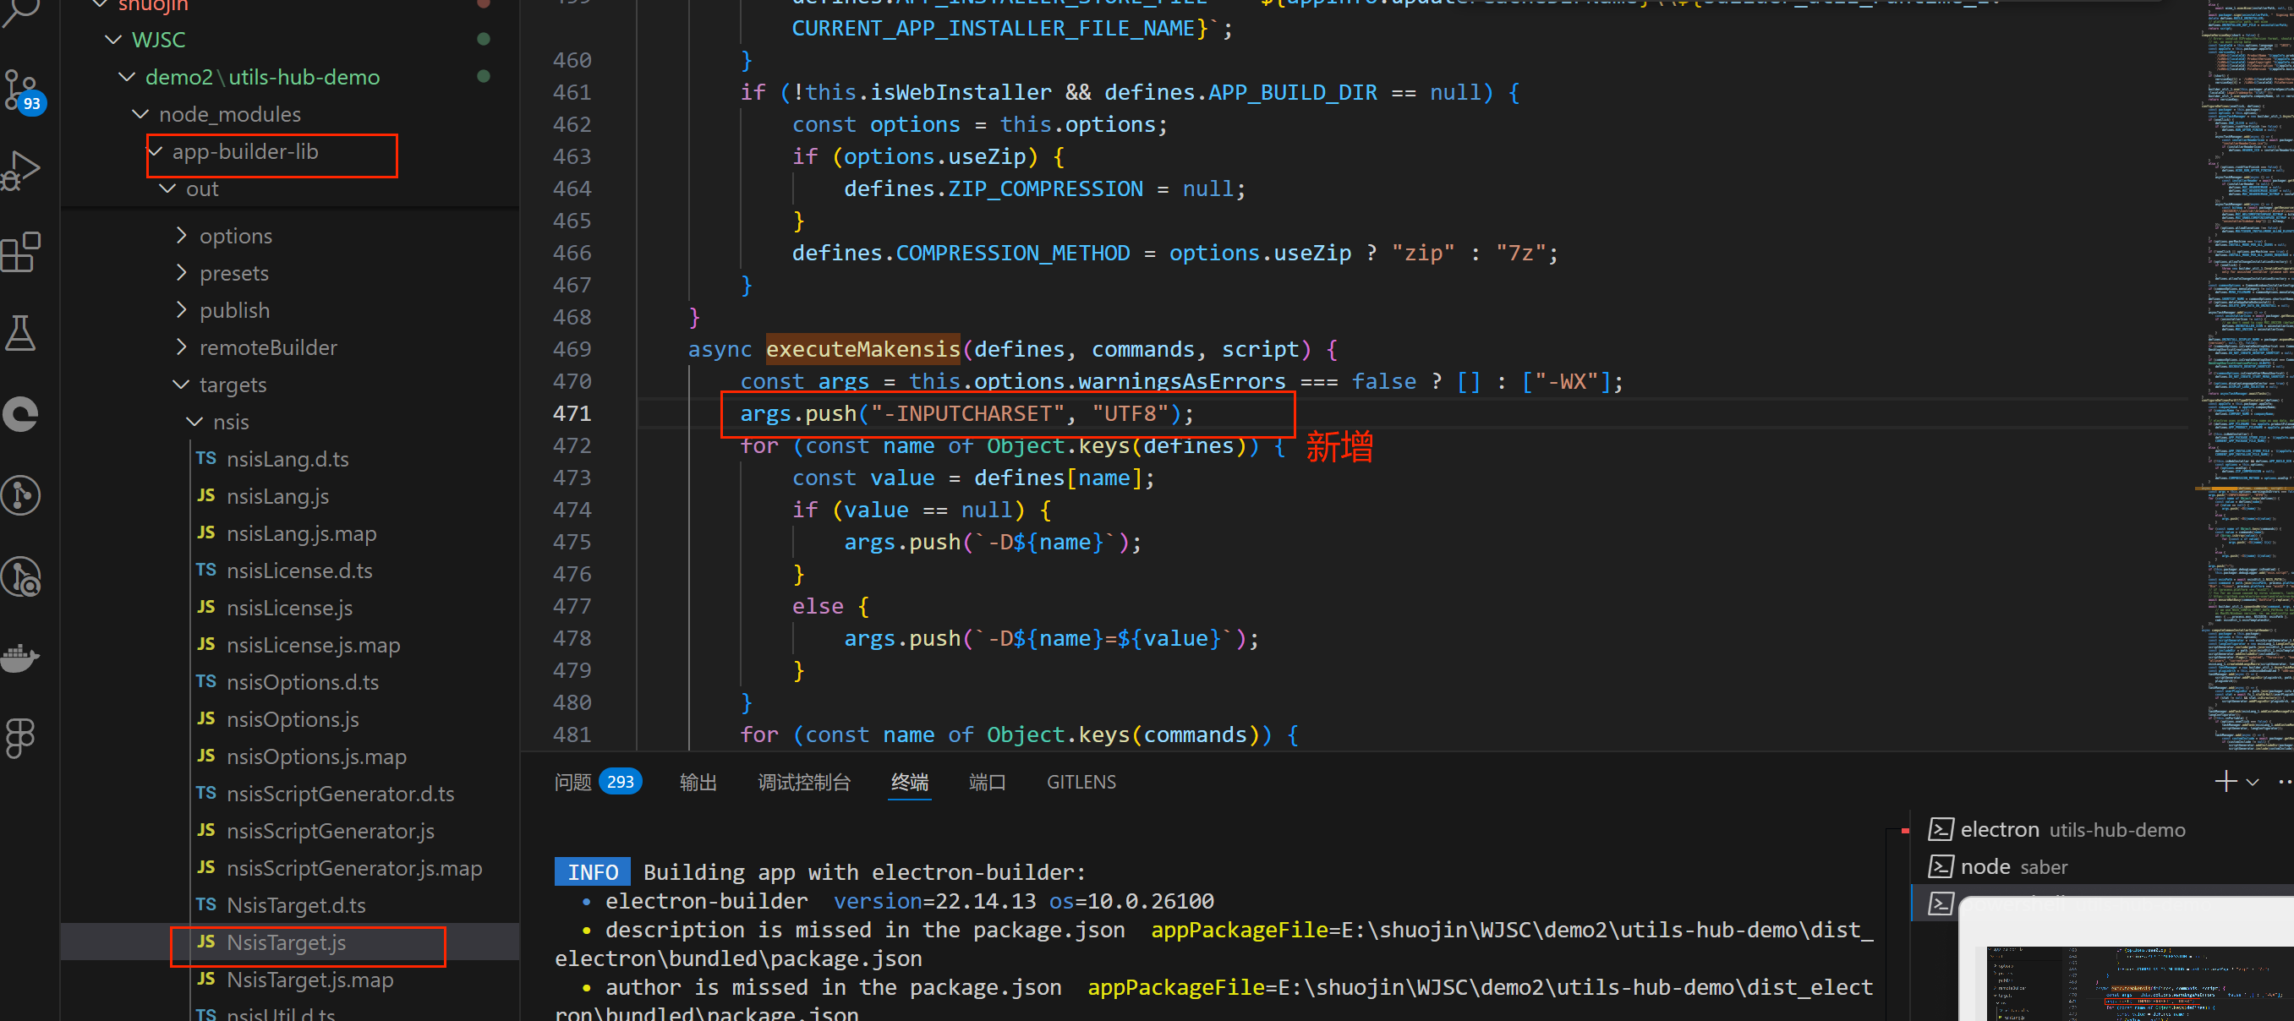Open the 调试控制台 tab

pos(804,782)
